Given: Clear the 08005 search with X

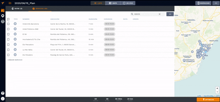Looking at the screenshot, I should point(159,14).
